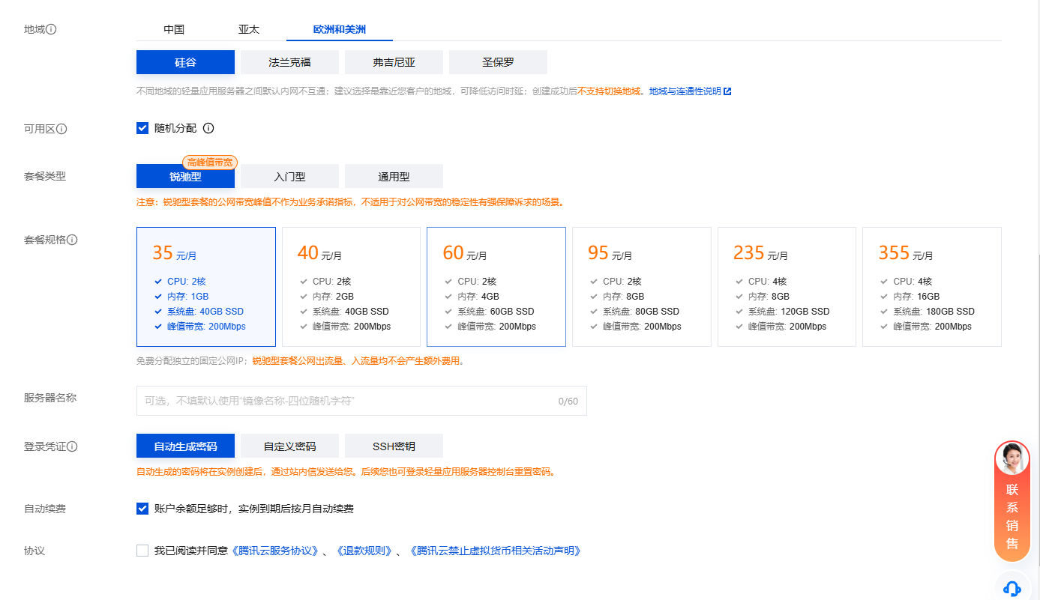Click the blue cloud icon at bottom right
Viewport: 1040px width, 600px height.
coord(1011,589)
